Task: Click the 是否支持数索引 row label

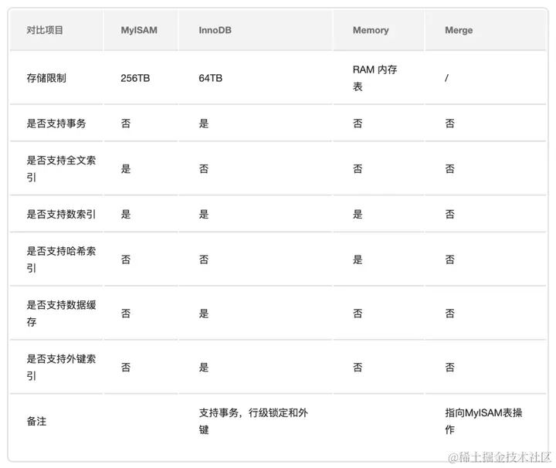Action: click(x=61, y=214)
